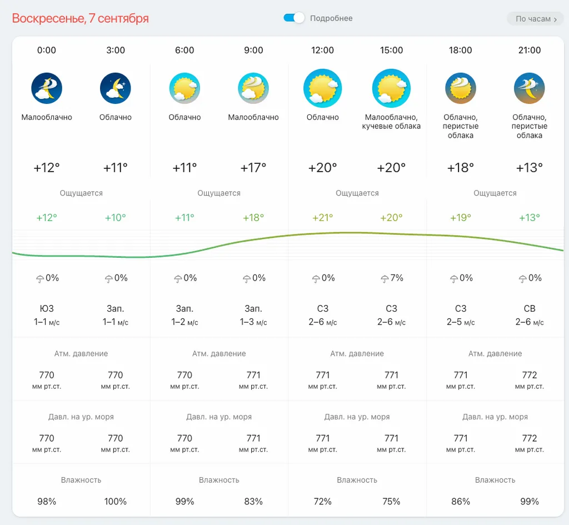Image resolution: width=569 pixels, height=525 pixels.
Task: Select the 21:00 time column header
Action: click(530, 50)
